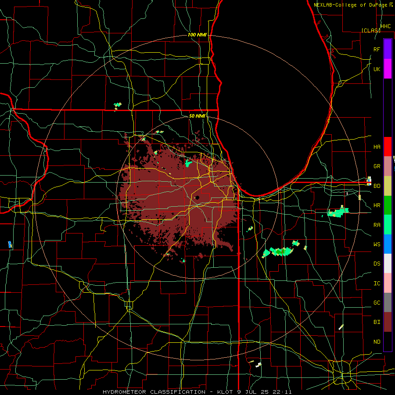The height and width of the screenshot is (395, 395).
Task: Click the ND legend label
Action: pos(377,342)
